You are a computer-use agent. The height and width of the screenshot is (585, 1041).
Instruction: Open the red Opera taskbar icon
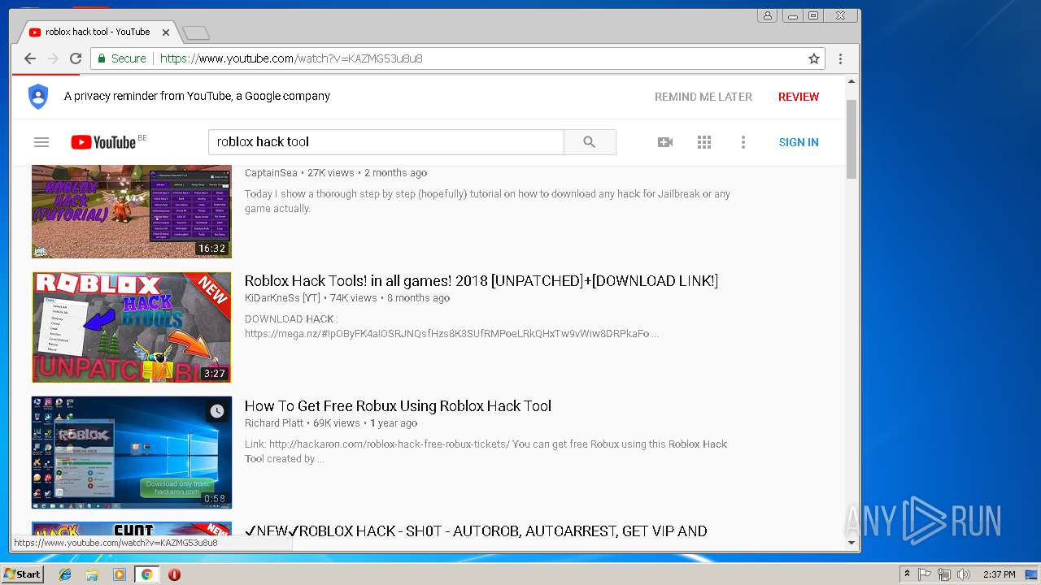tap(174, 574)
